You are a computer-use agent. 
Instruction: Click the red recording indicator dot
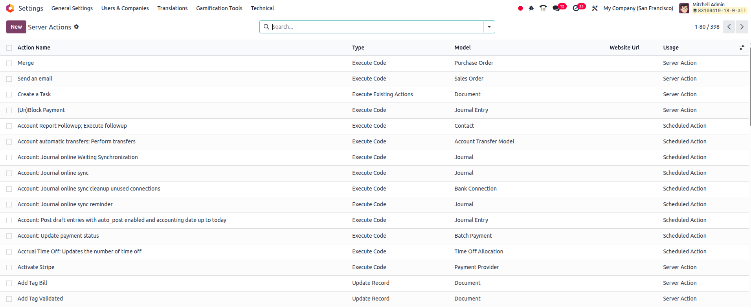click(520, 8)
